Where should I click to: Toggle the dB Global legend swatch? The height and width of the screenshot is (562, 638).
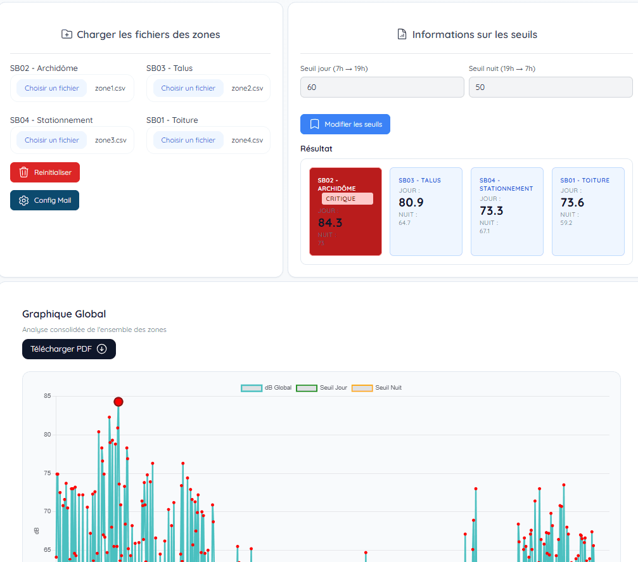pos(252,388)
